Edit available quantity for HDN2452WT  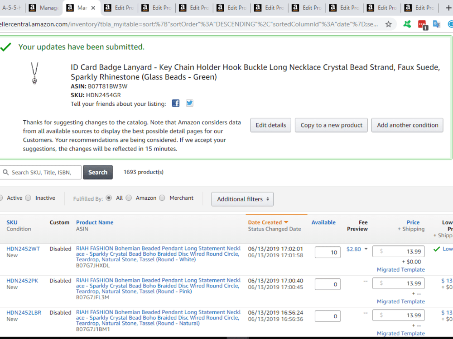coord(328,252)
